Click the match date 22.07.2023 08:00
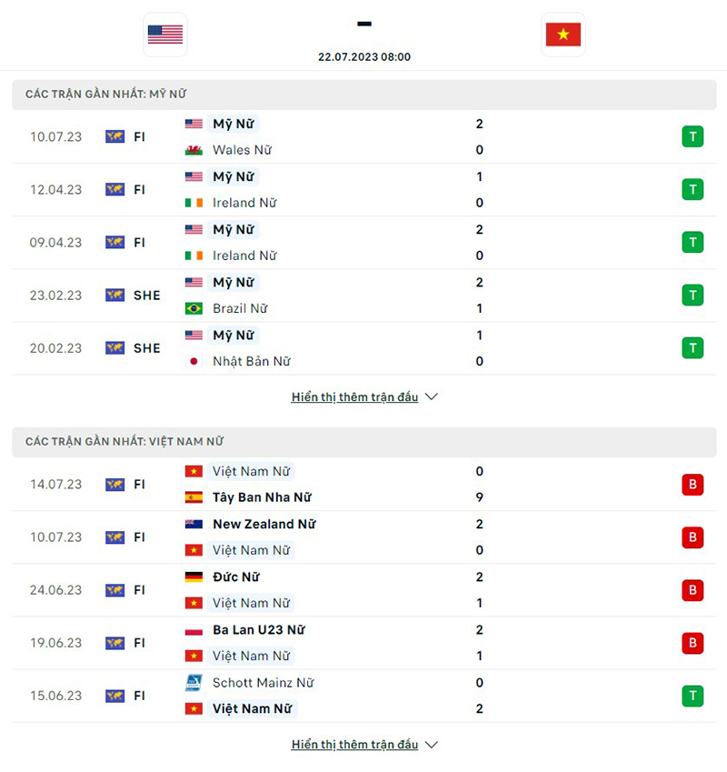727x772 pixels. coord(363,56)
